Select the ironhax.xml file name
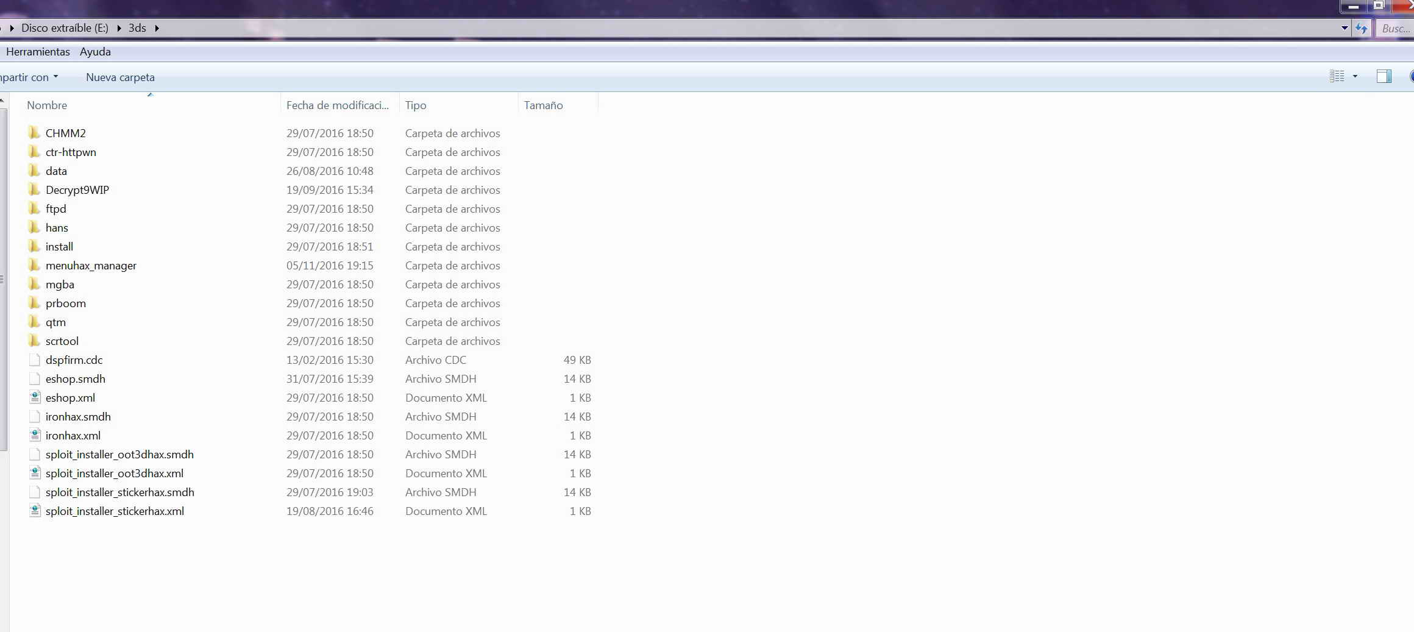The height and width of the screenshot is (632, 1414). pyautogui.click(x=73, y=435)
